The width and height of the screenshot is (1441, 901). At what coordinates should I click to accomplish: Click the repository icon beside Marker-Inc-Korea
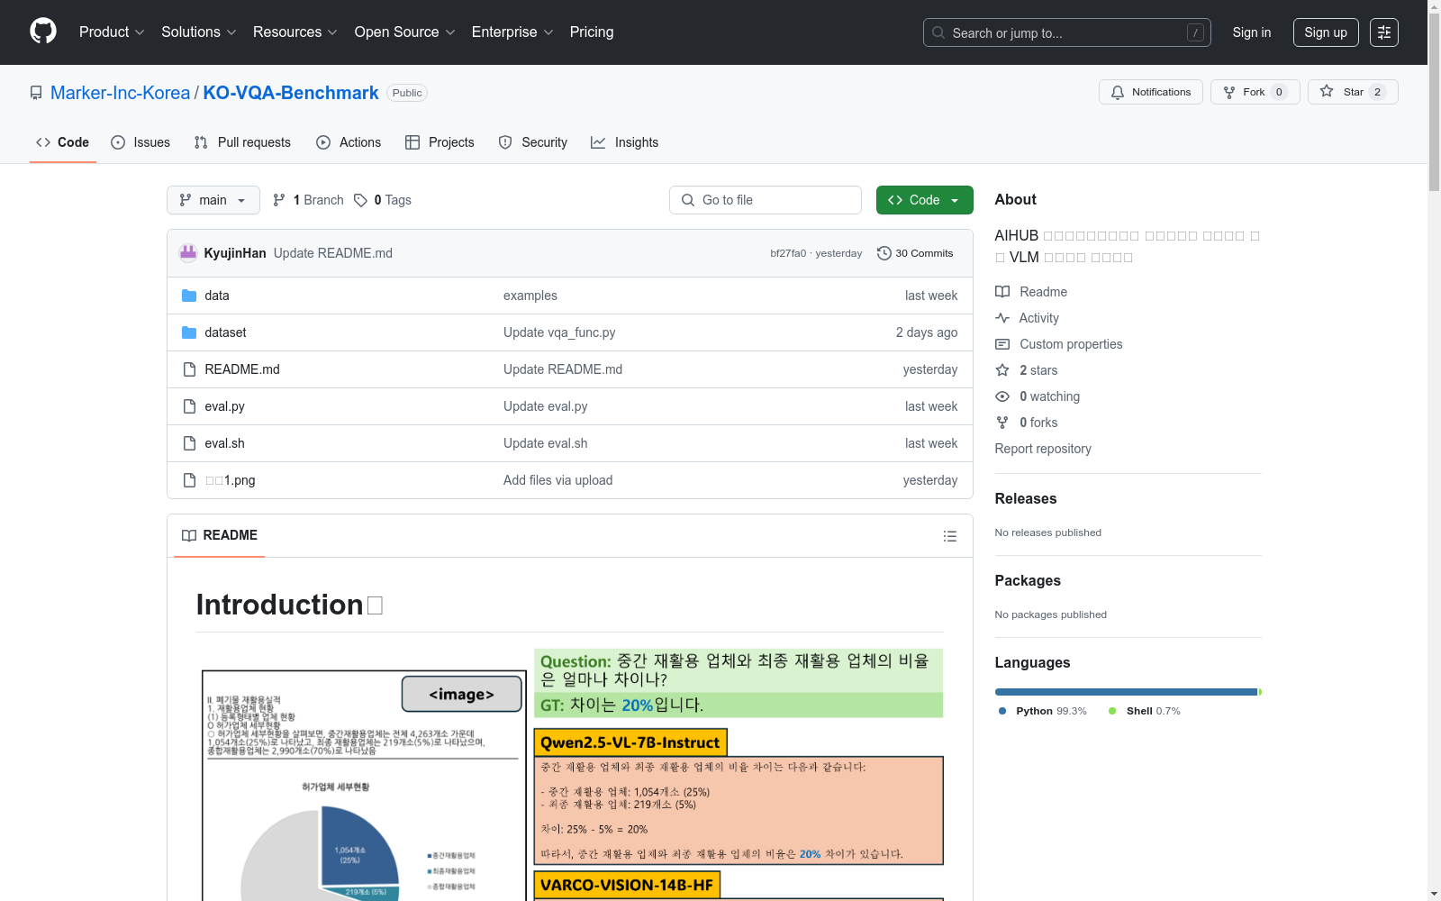[x=36, y=93]
